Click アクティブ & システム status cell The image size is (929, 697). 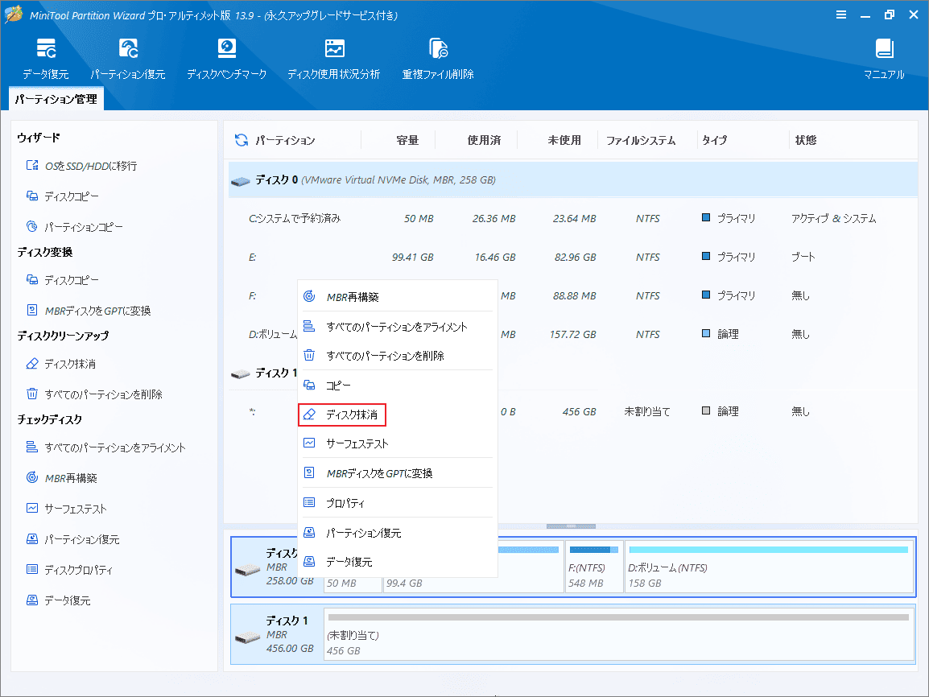point(834,218)
